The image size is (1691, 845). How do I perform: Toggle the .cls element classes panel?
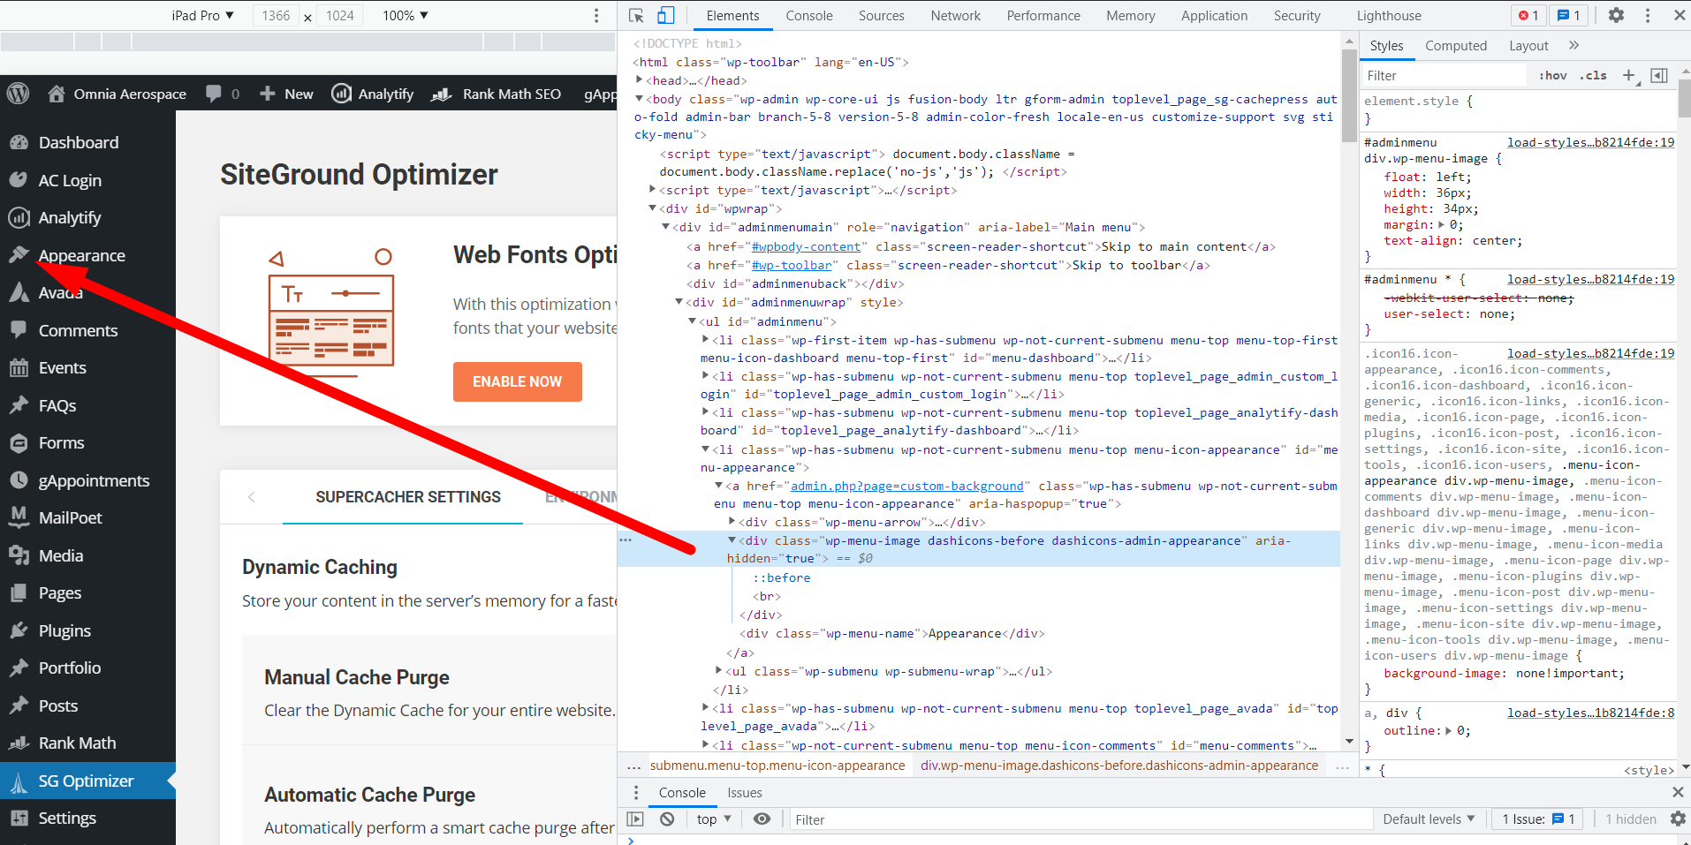[x=1593, y=75]
